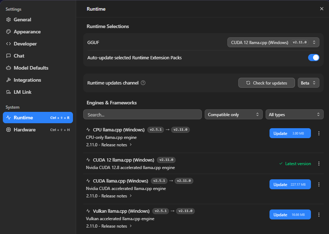Viewport: 329px width, 234px height.
Task: Open the more options menu for CUDA 12 llama.cpp
Action: (319, 163)
